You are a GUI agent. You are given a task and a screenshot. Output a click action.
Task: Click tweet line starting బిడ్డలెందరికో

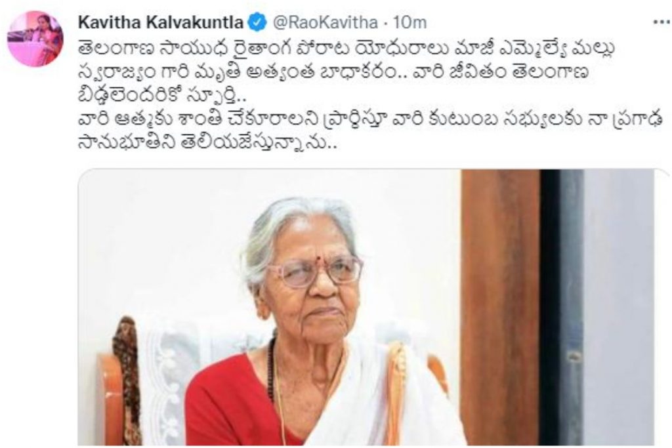pyautogui.click(x=163, y=97)
